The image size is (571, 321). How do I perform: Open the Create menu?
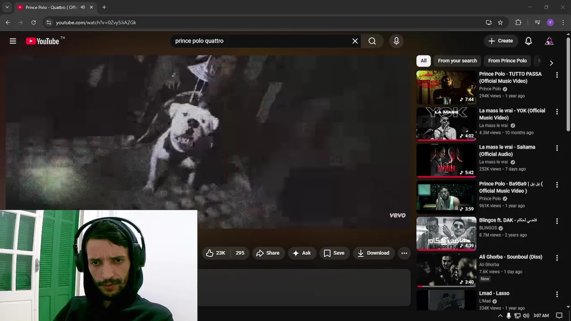[501, 41]
